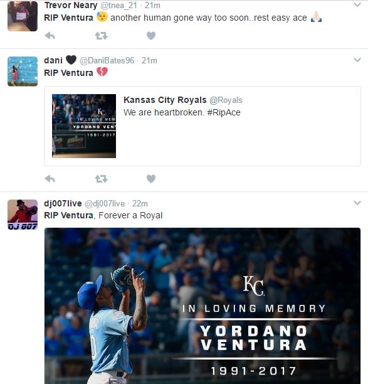The height and width of the screenshot is (384, 368).
Task: Like dani's tweet with heart icon
Action: coord(151,179)
